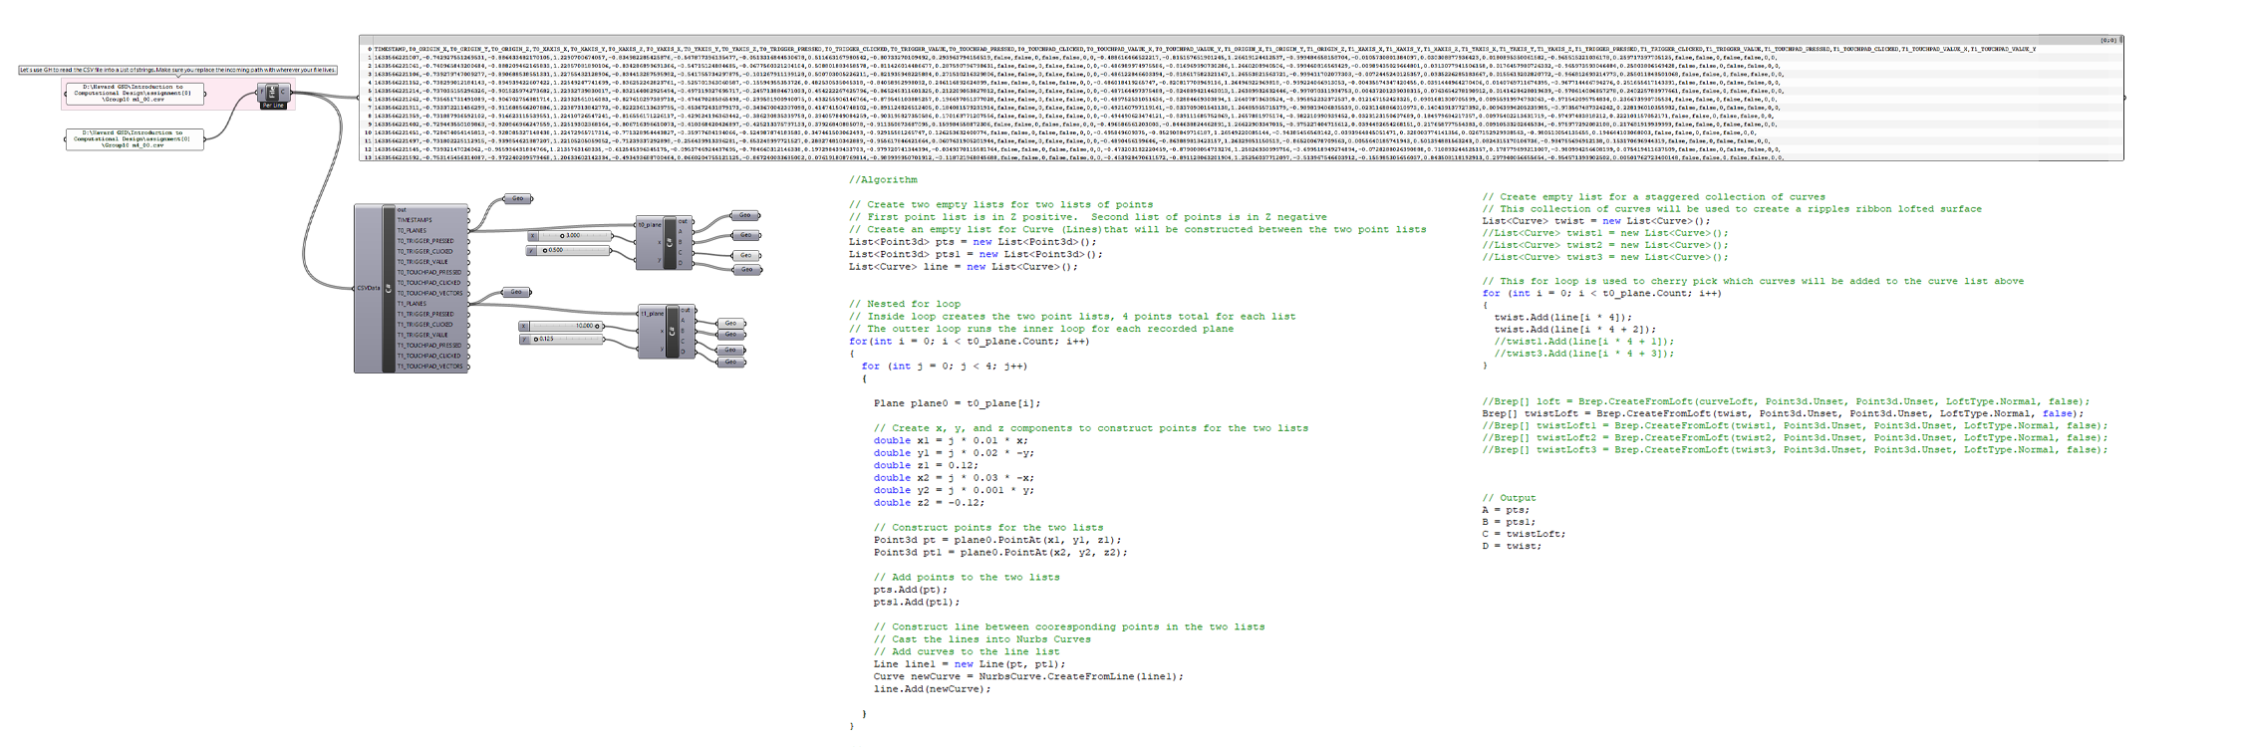The height and width of the screenshot is (747, 2242).
Task: Select Geo parameter on t1 script output B
Action: click(x=730, y=335)
